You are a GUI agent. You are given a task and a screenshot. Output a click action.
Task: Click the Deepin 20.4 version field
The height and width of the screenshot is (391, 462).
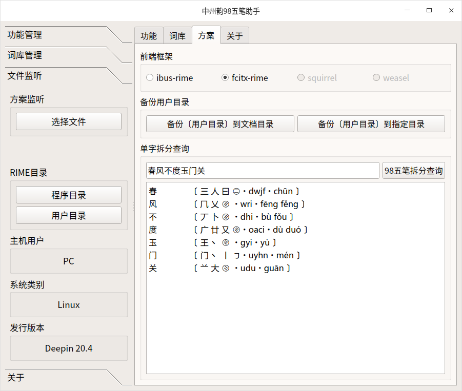pos(68,348)
